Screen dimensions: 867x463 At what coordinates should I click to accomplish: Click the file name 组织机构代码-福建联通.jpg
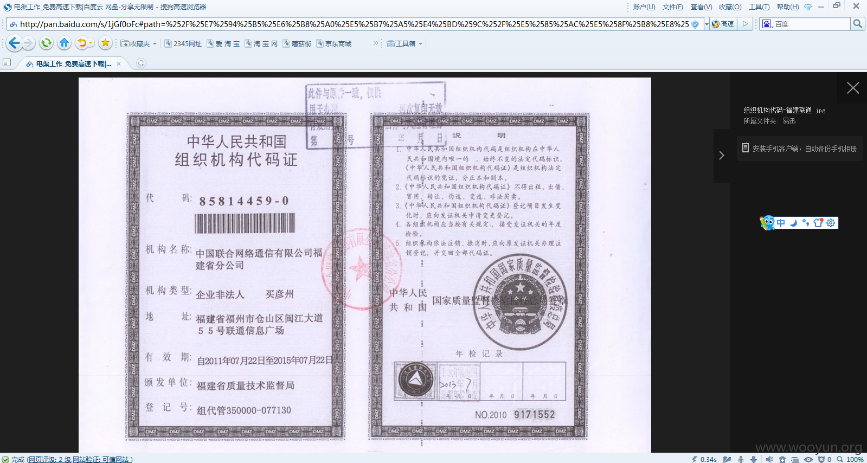[x=784, y=110]
